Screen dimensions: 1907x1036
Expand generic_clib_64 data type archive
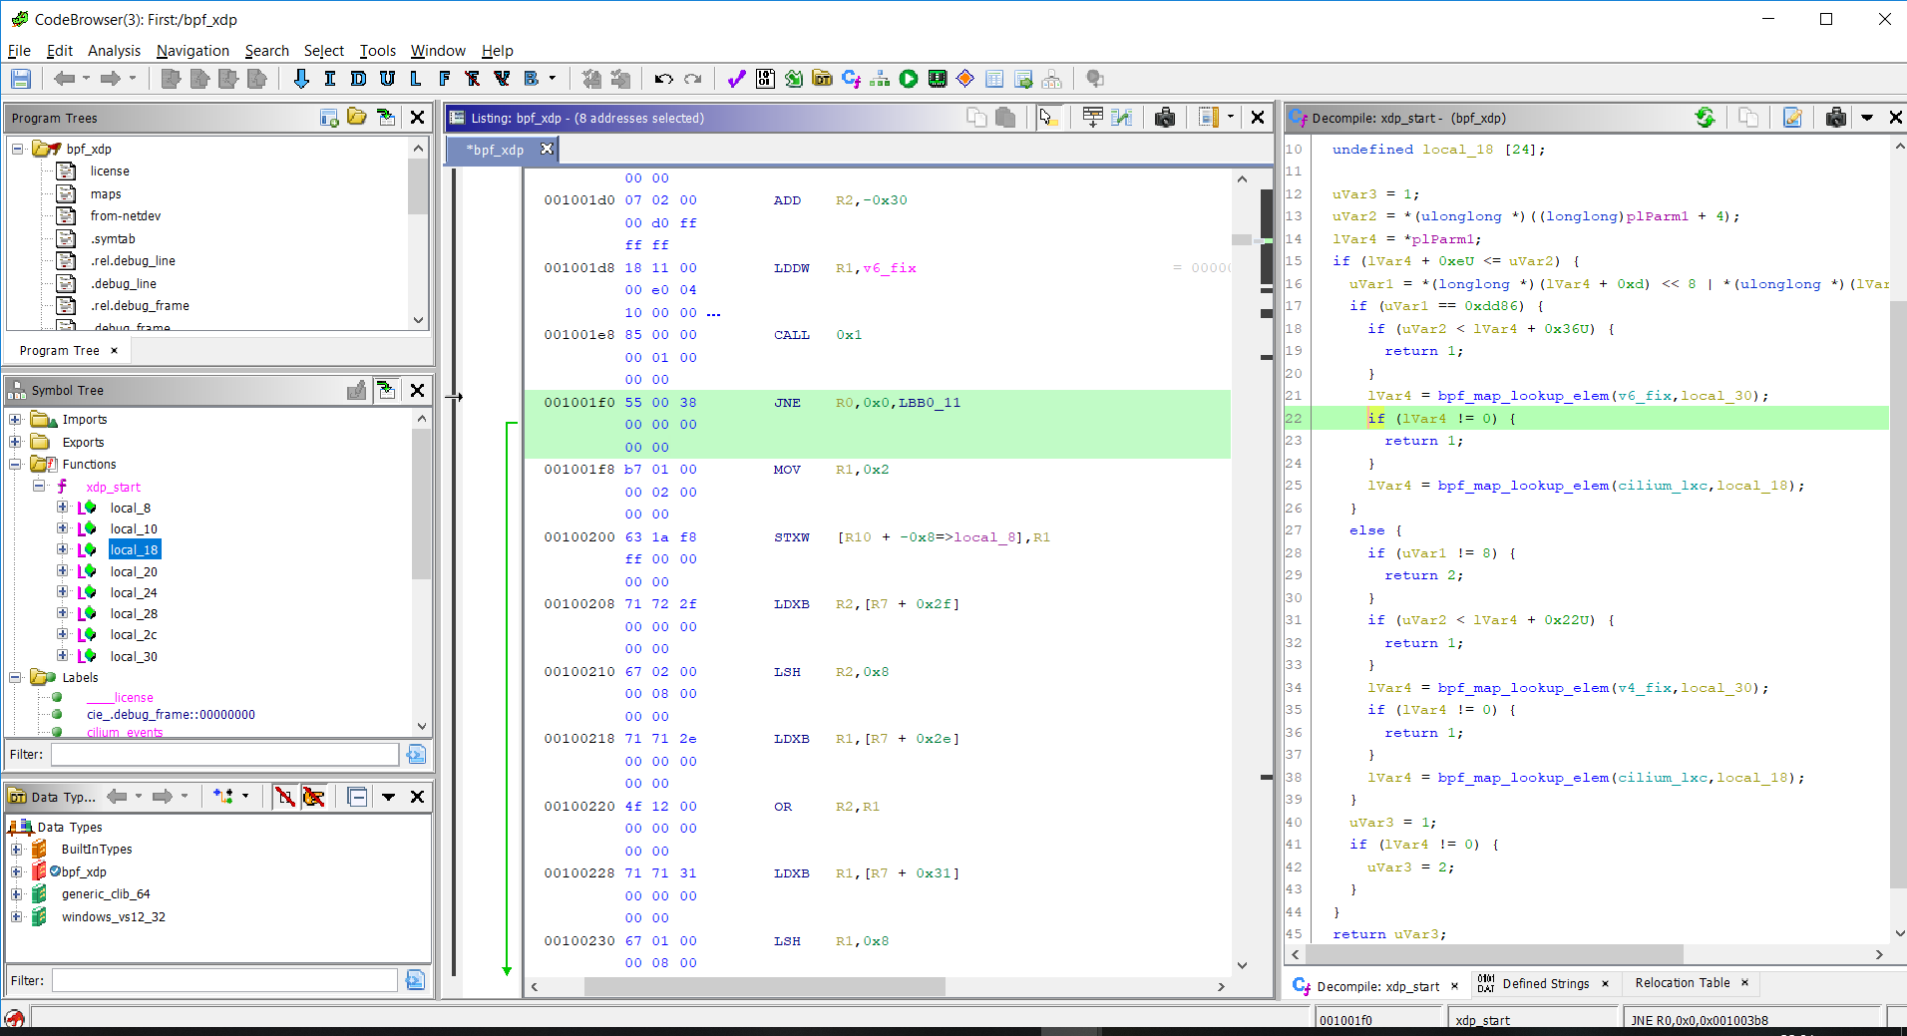coord(16,894)
